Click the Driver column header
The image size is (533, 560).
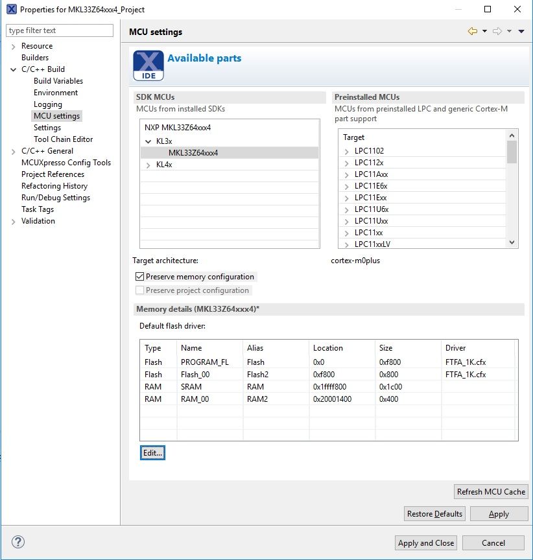click(x=478, y=348)
